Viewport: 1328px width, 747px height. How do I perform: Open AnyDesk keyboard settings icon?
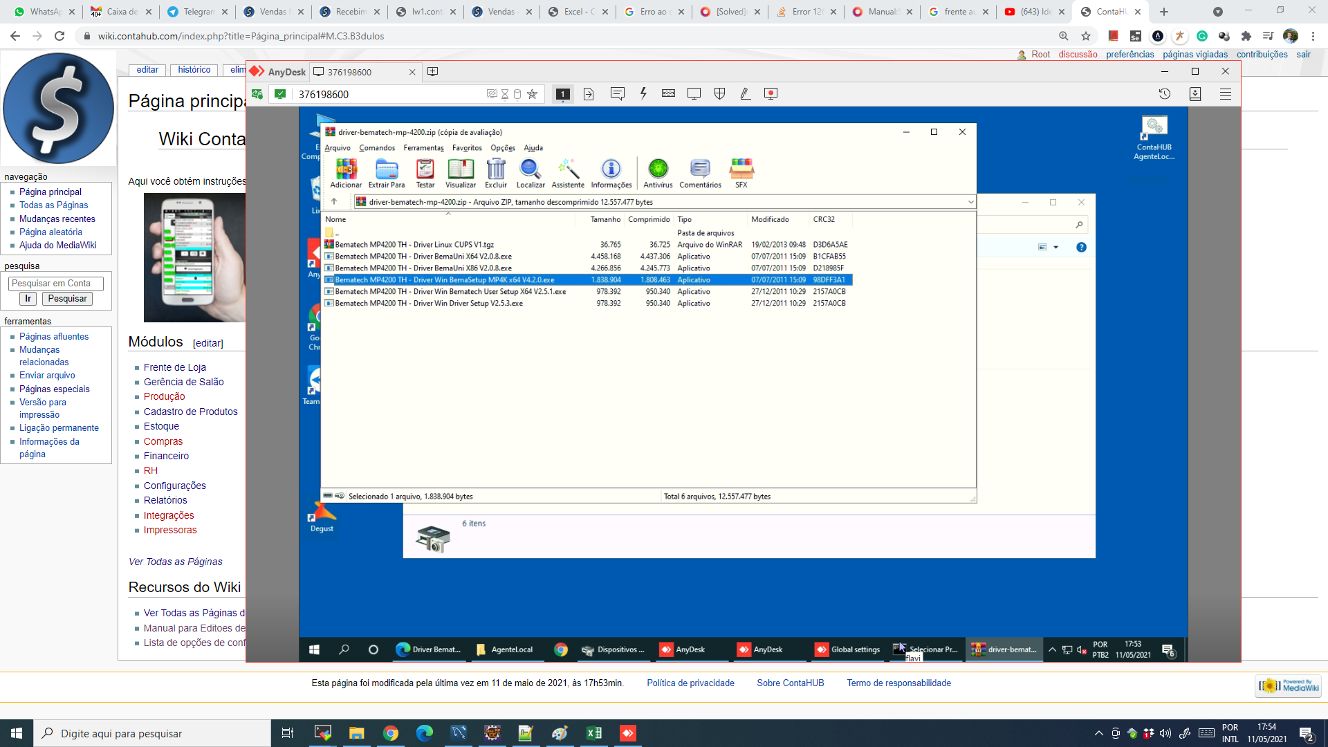(x=668, y=93)
